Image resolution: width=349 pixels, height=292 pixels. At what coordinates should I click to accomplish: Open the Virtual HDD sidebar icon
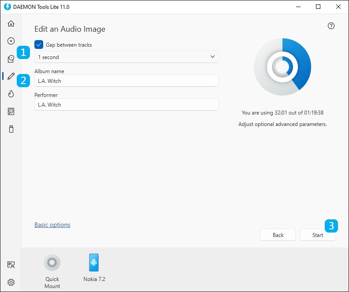[11, 111]
